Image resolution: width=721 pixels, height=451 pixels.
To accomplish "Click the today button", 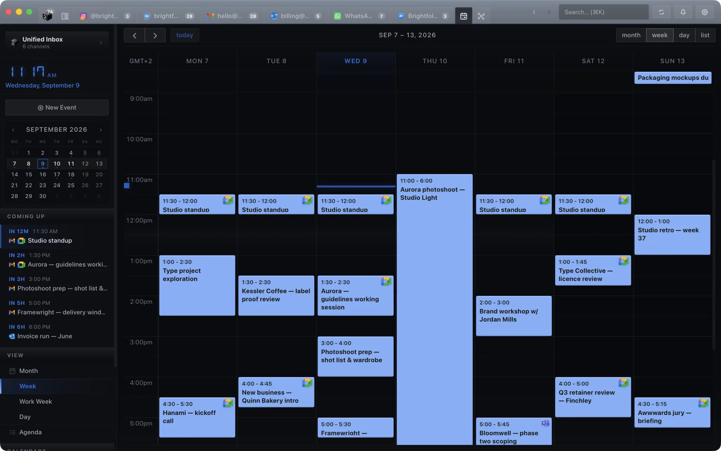I will coord(185,35).
